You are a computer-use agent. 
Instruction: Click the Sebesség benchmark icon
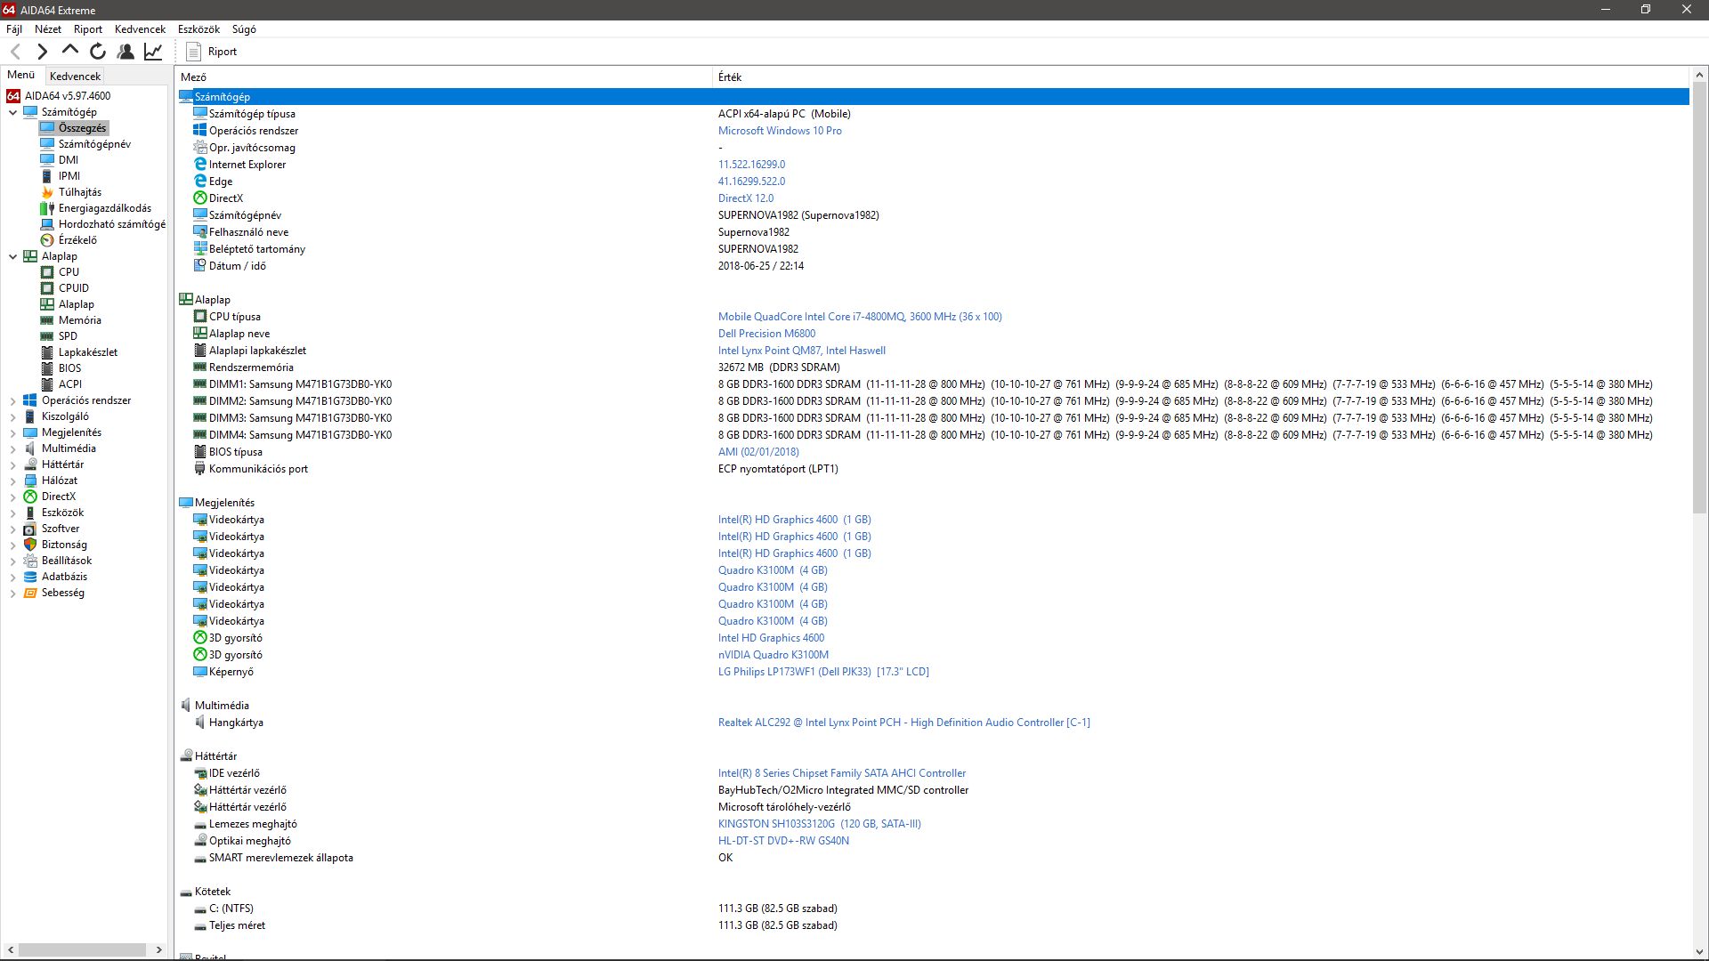[x=30, y=593]
